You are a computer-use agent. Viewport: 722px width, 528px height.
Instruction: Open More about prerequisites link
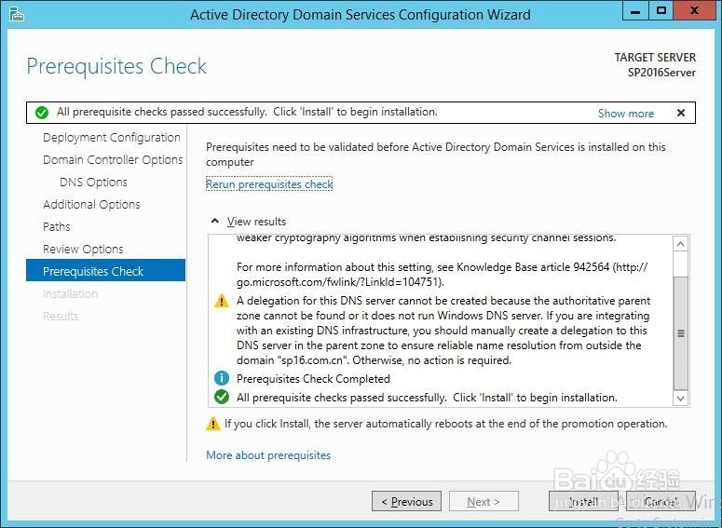[268, 455]
